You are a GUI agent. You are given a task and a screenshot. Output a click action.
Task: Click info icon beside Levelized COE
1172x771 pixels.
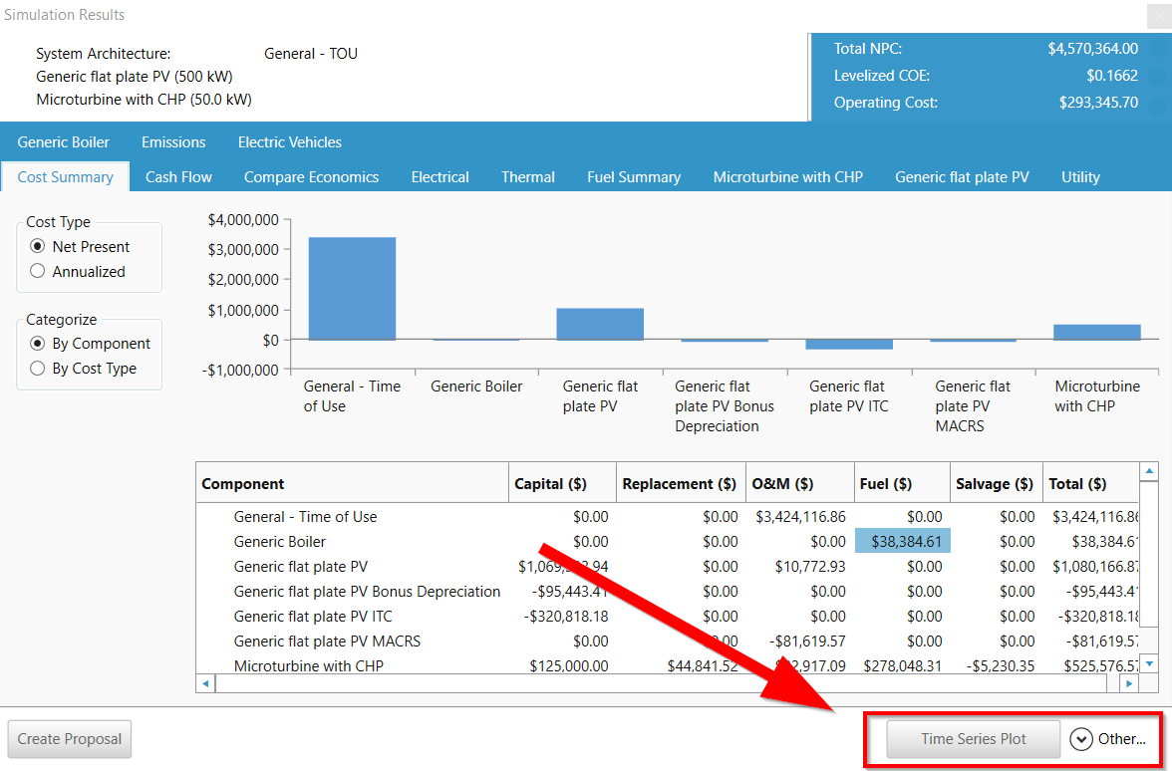click(x=1157, y=76)
